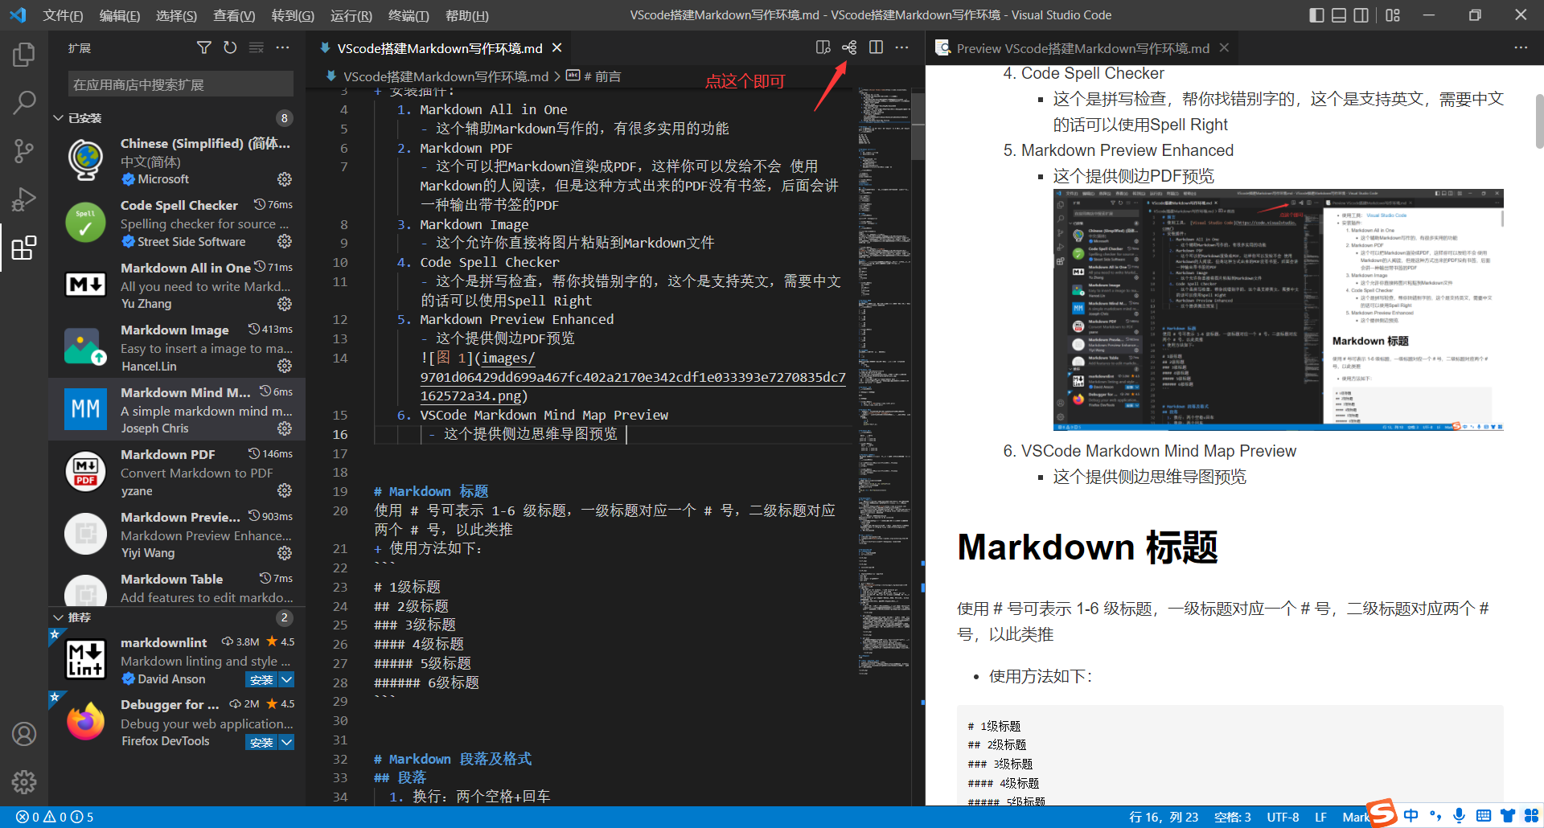Screen dimensions: 1544x828
Task: Install Debugger for Firefox extension
Action: coord(261,742)
